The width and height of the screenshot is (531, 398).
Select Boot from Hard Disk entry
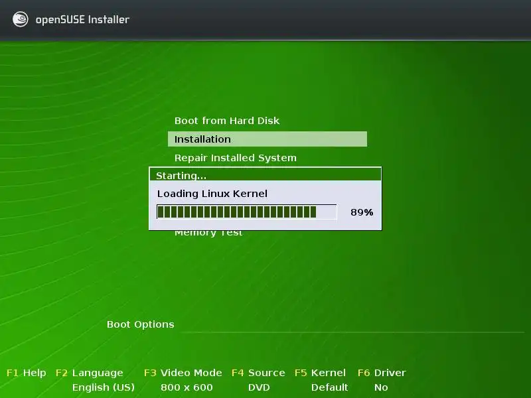pos(227,121)
